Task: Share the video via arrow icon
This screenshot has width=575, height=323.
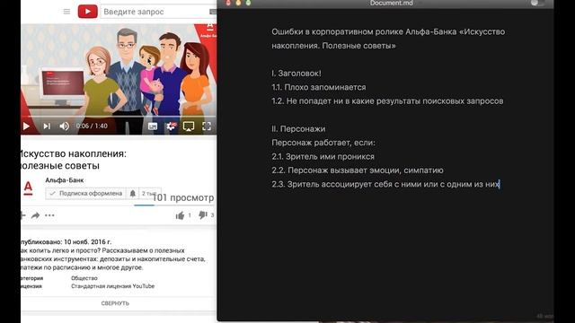Action: 35,215
